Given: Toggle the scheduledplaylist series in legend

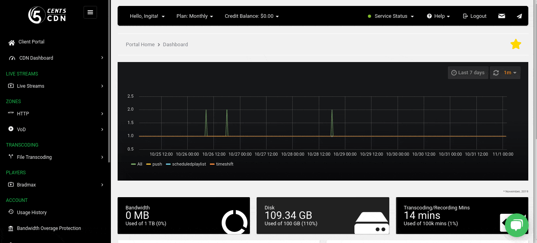Looking at the screenshot, I should pyautogui.click(x=186, y=164).
